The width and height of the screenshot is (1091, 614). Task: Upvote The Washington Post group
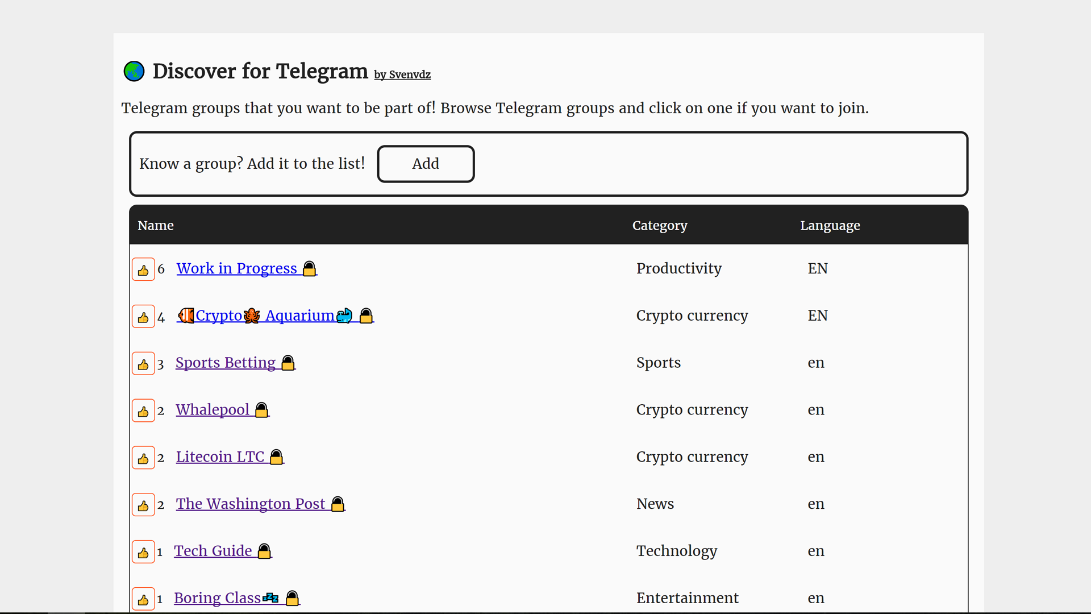pos(143,505)
